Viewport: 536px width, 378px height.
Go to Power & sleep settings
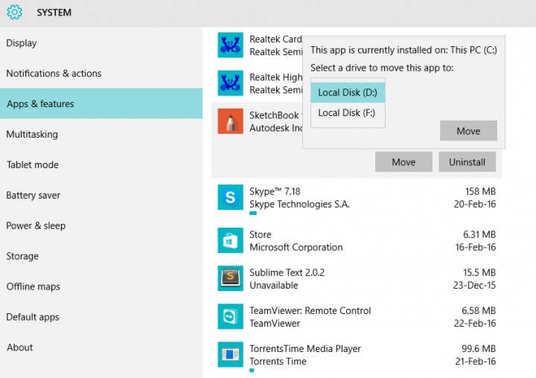tap(101, 225)
